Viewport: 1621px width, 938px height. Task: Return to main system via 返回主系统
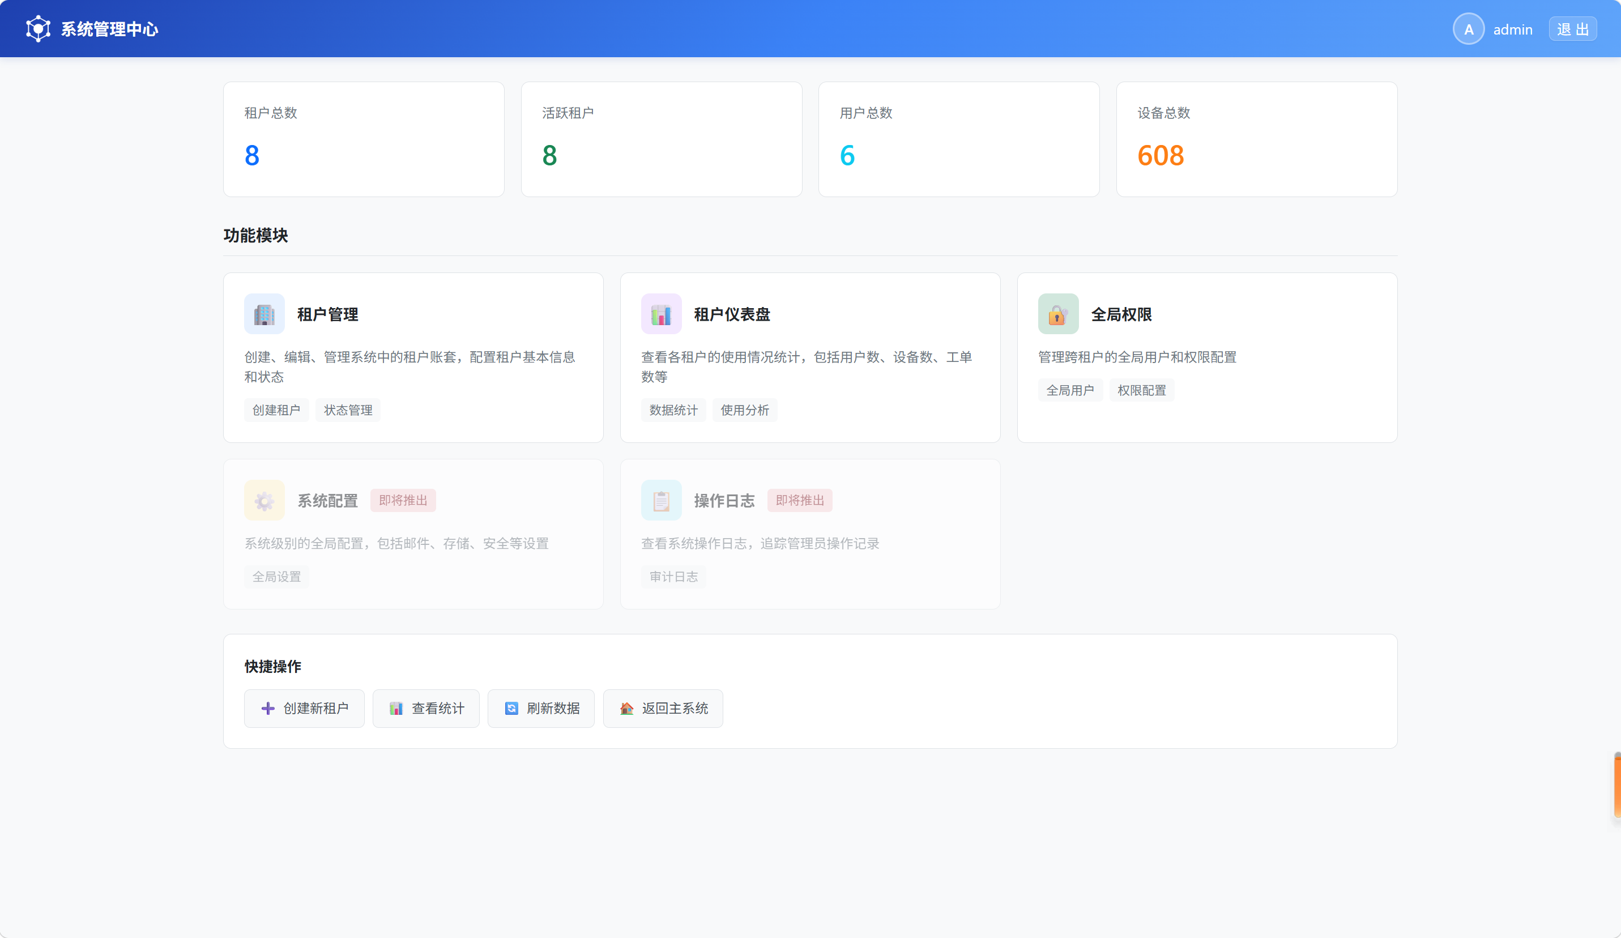pyautogui.click(x=663, y=709)
